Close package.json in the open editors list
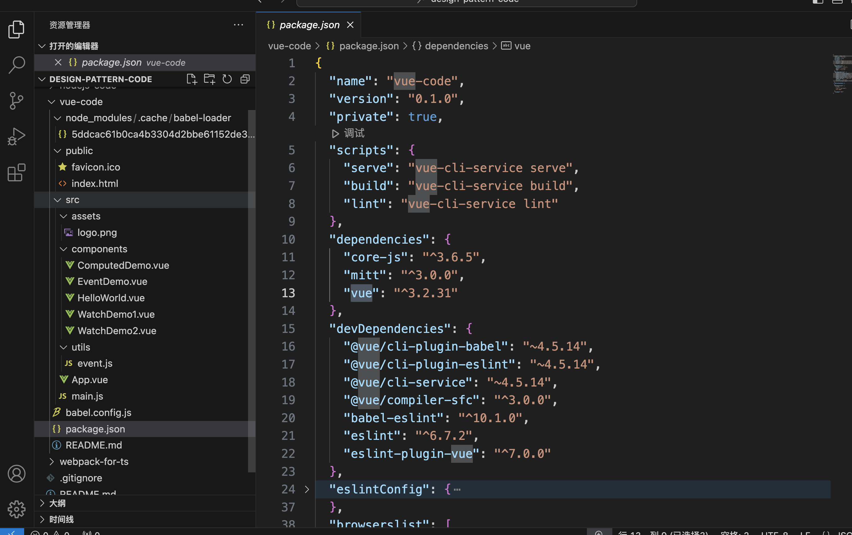The width and height of the screenshot is (852, 535). point(58,63)
